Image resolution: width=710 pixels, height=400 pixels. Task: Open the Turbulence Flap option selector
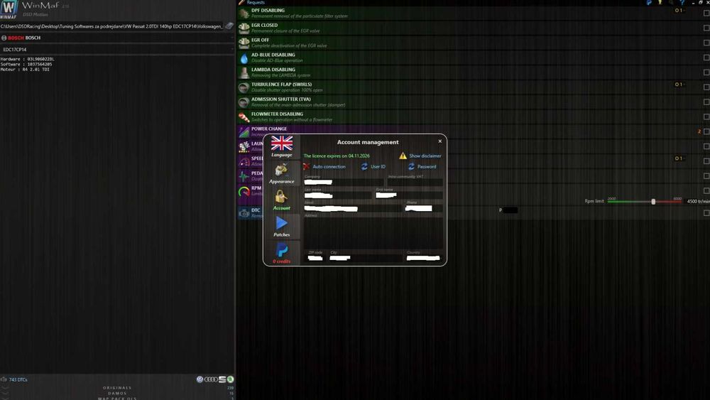(x=679, y=85)
